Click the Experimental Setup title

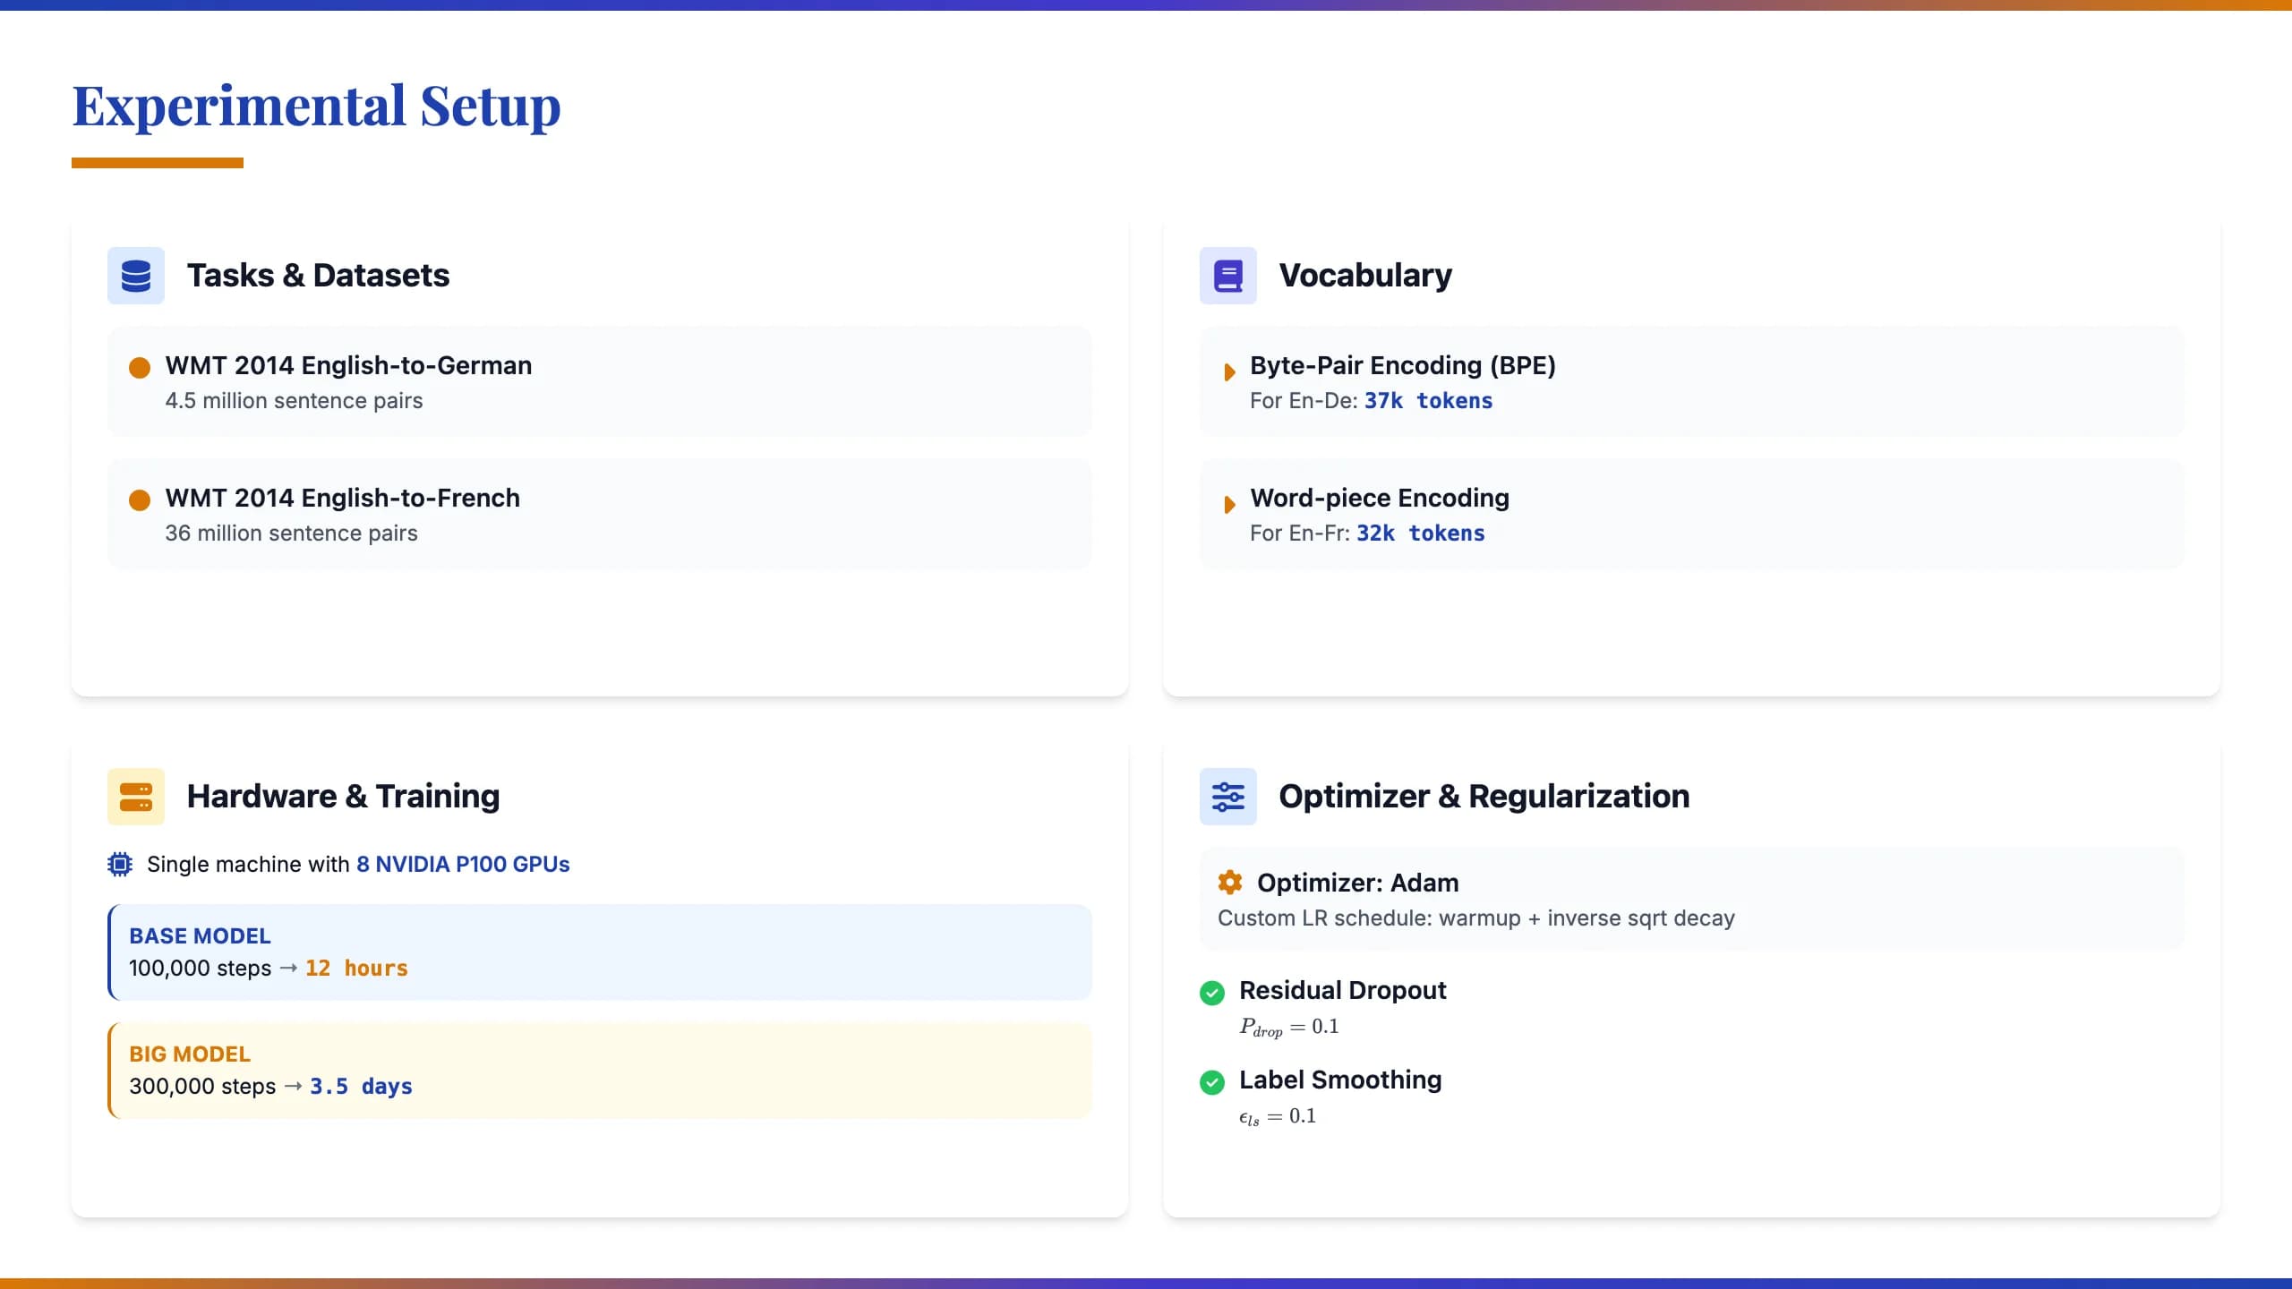click(316, 106)
